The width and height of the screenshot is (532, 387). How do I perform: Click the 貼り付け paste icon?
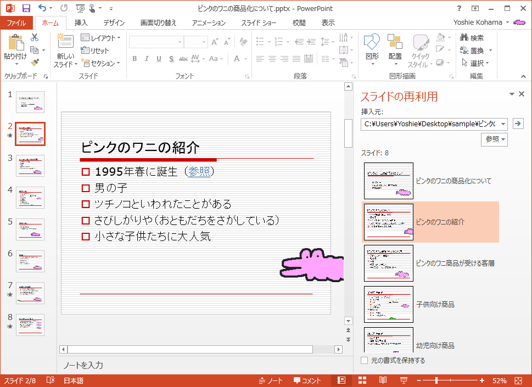coord(15,43)
